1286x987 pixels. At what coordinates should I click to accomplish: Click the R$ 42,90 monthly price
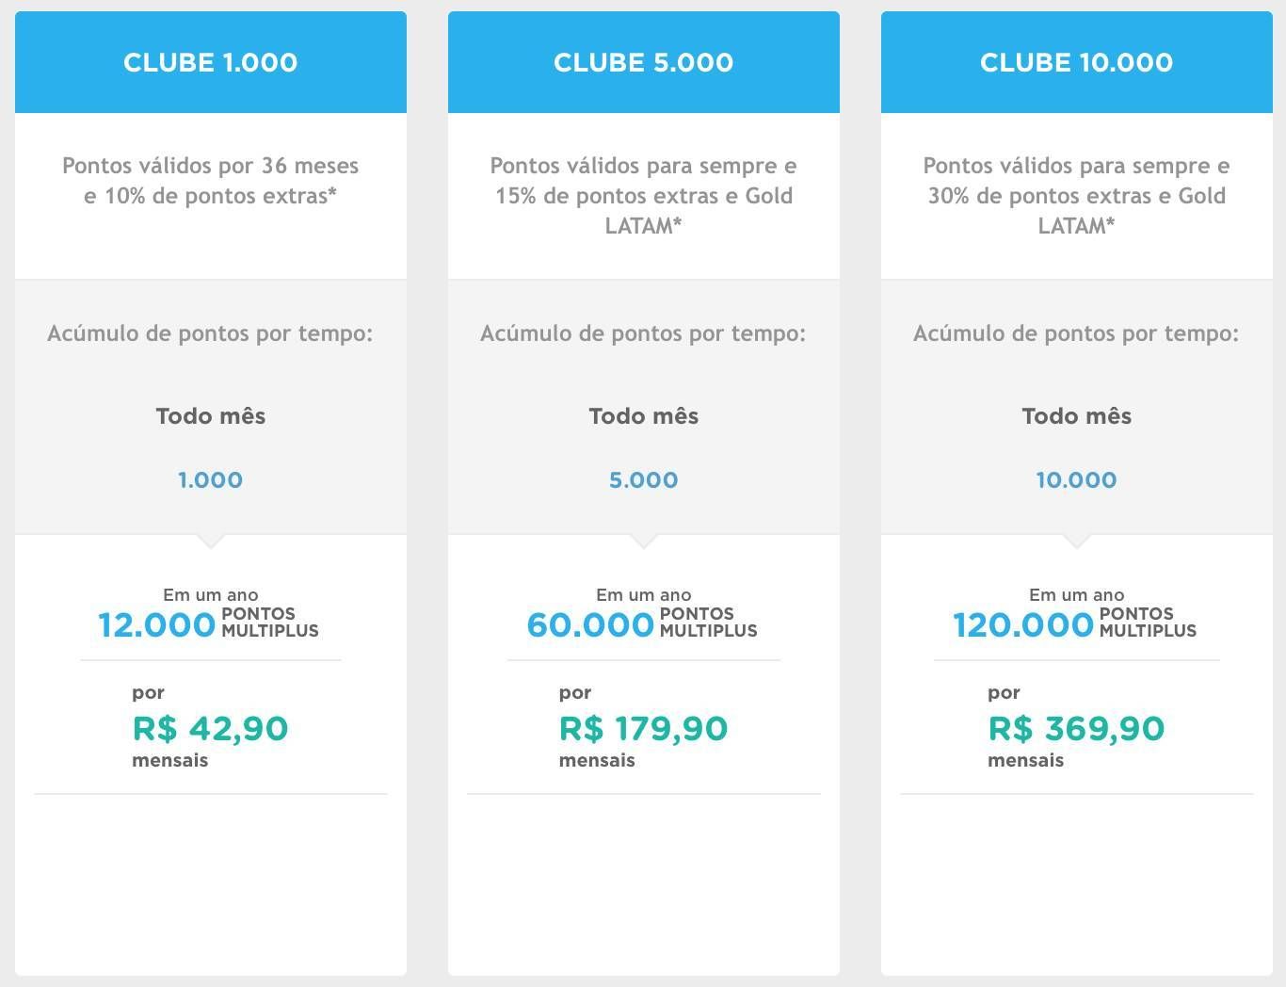click(211, 728)
